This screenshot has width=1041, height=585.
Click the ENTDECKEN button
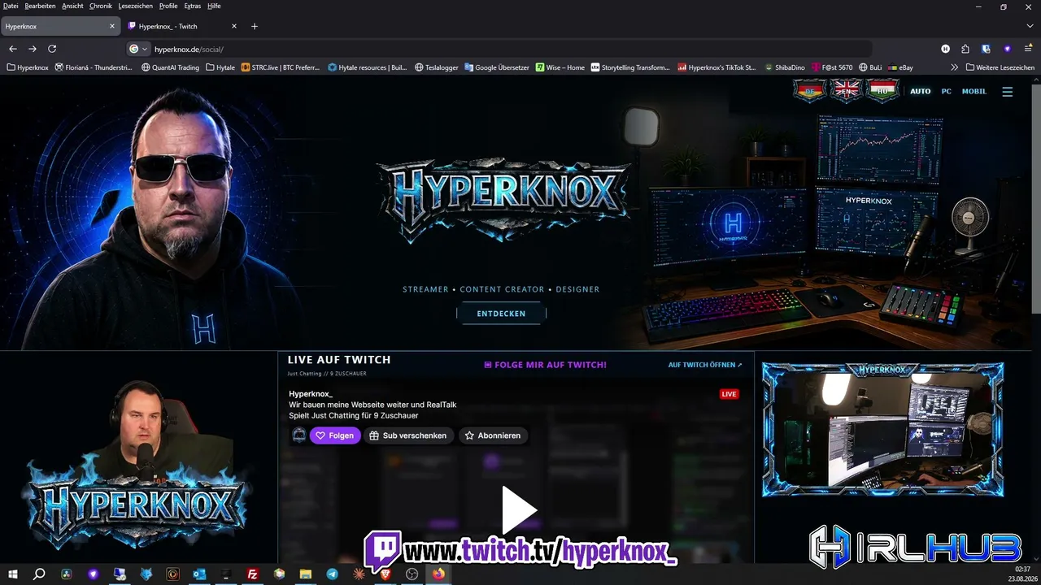click(x=501, y=314)
